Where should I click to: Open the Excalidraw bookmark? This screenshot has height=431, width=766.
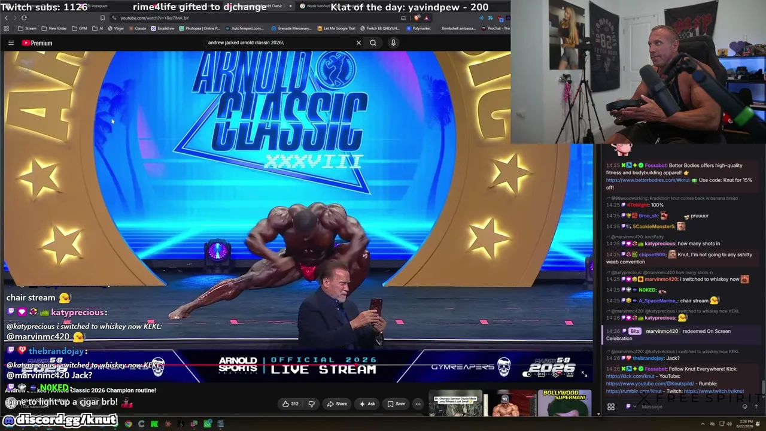(x=163, y=28)
